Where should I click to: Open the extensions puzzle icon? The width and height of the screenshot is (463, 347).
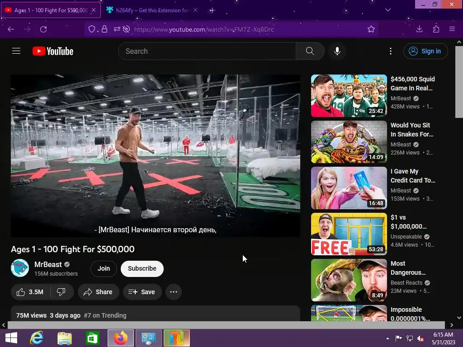click(436, 29)
